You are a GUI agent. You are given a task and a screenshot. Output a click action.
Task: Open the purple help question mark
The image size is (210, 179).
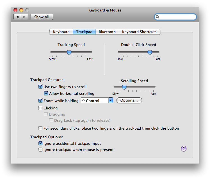pos(184,149)
